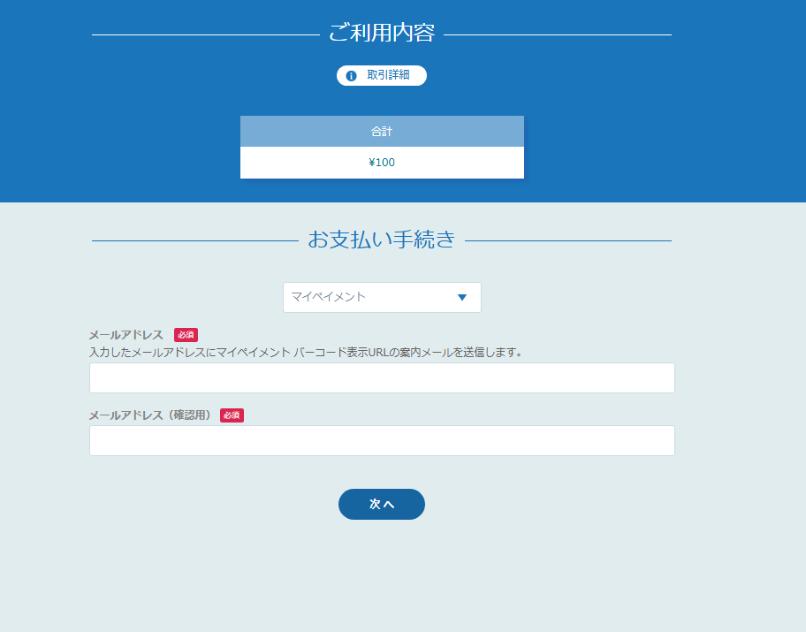This screenshot has width=806, height=632.
Task: Click the お支払い手続き section heading
Action: [382, 240]
